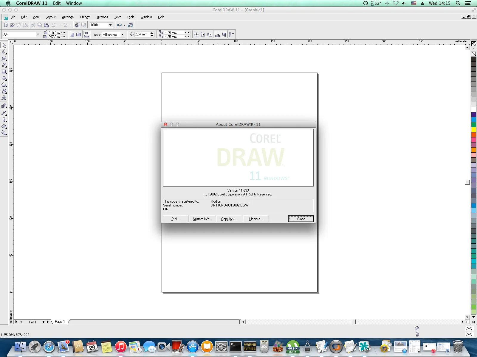
Task: Click the Print toolbar icon
Action: pos(25,25)
